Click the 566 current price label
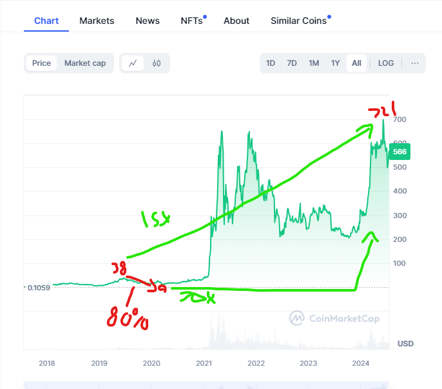 [x=399, y=152]
